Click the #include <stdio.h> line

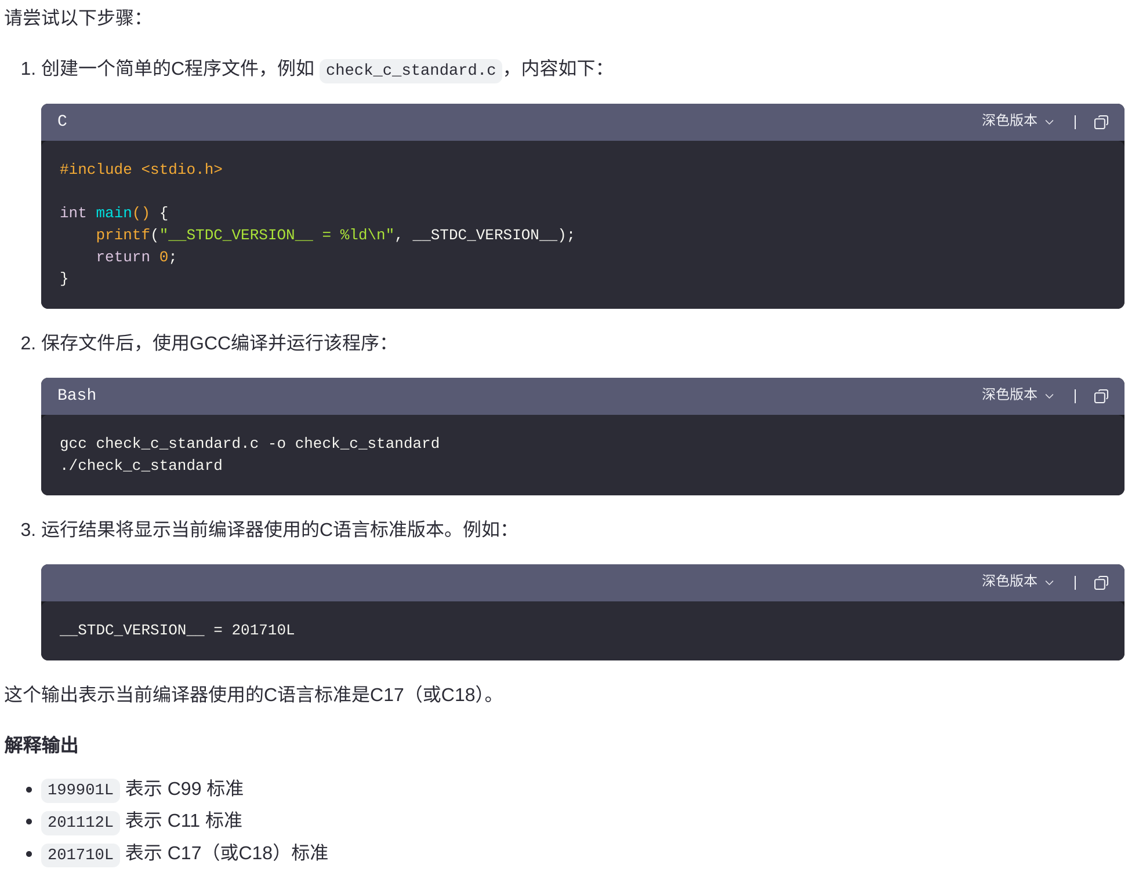pyautogui.click(x=141, y=169)
